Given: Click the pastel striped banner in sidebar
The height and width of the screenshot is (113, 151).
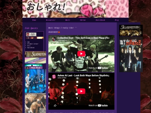Looking at the screenshot, I should [36, 61].
